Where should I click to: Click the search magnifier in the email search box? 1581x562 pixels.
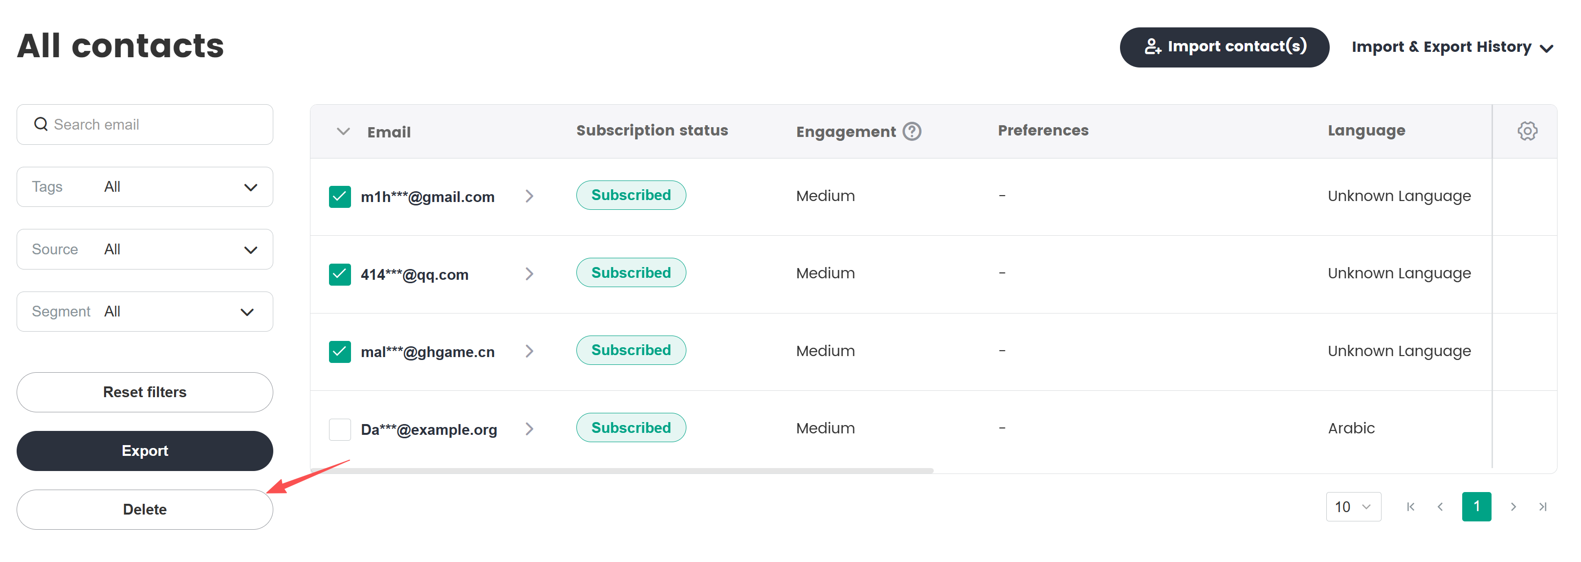coord(41,124)
